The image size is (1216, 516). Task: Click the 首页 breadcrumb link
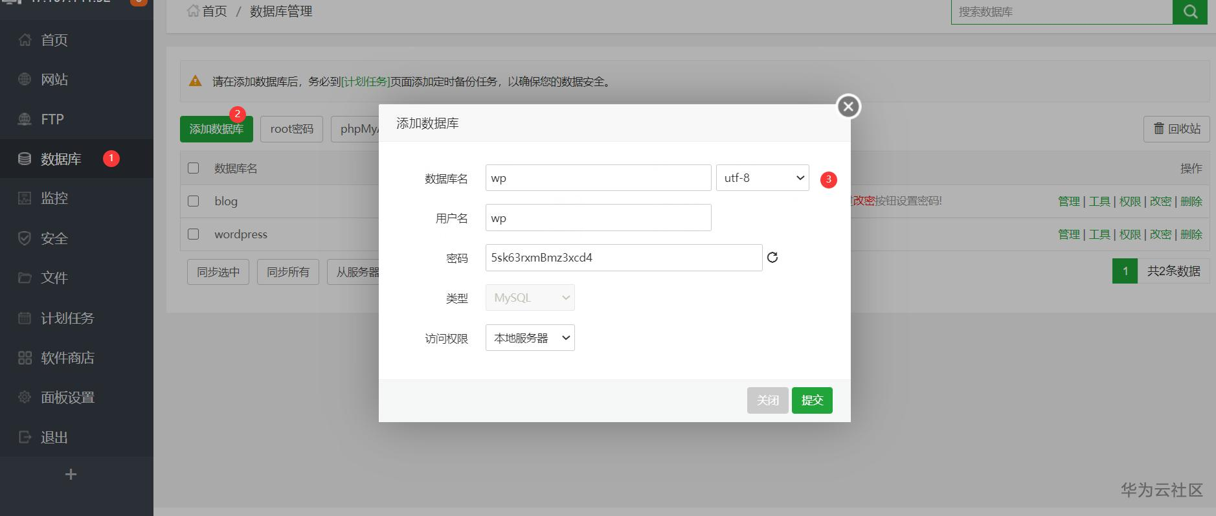click(x=214, y=11)
